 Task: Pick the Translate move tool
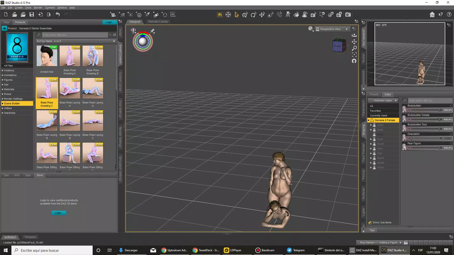pyautogui.click(x=262, y=14)
